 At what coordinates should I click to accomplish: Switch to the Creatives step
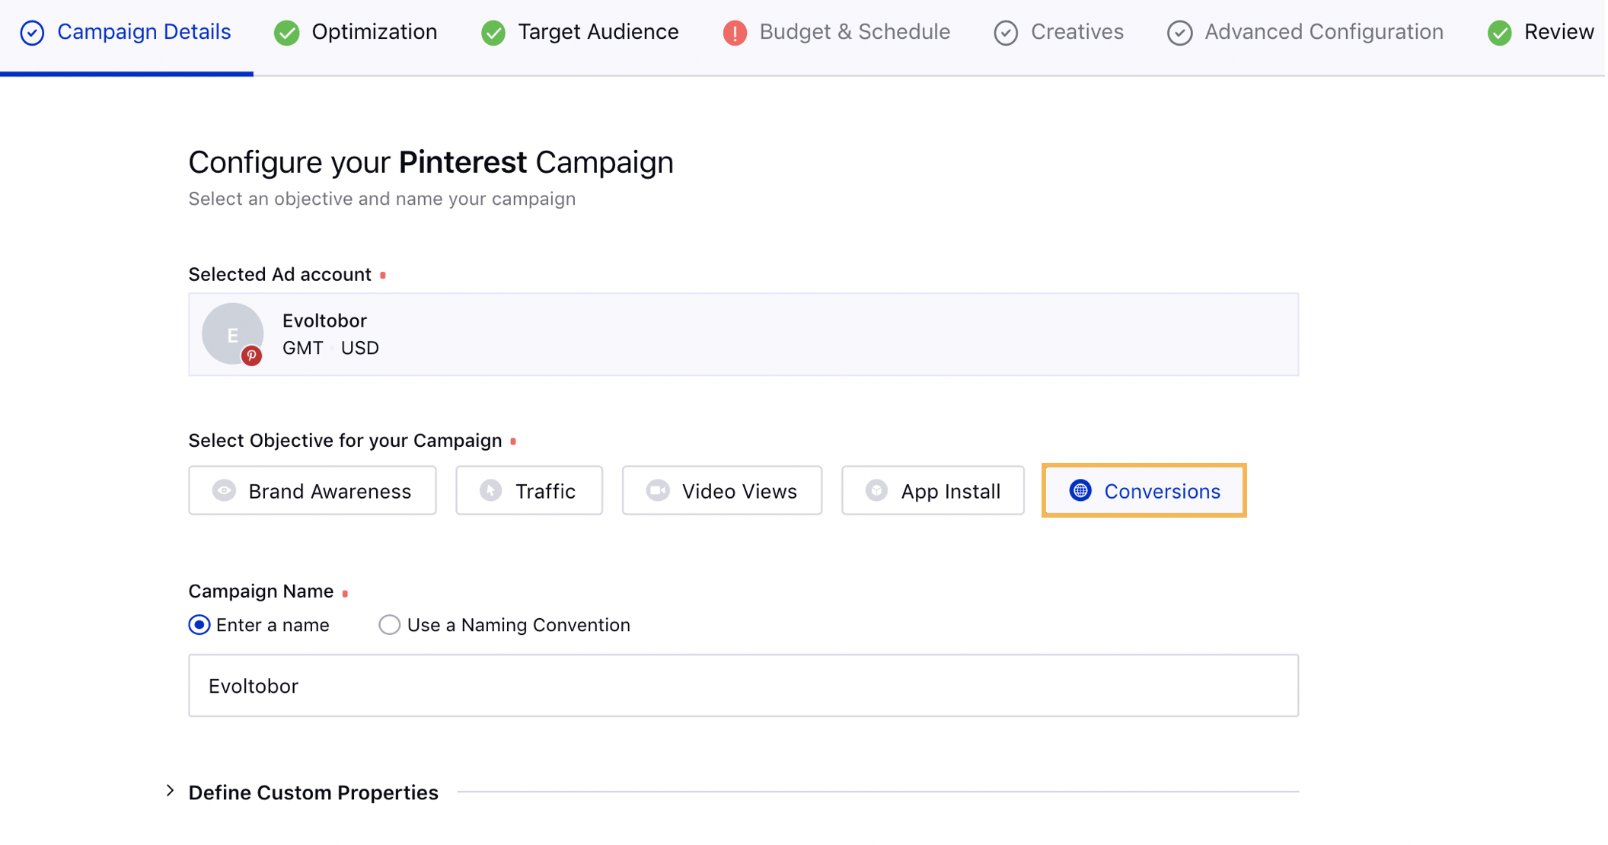pyautogui.click(x=1058, y=32)
